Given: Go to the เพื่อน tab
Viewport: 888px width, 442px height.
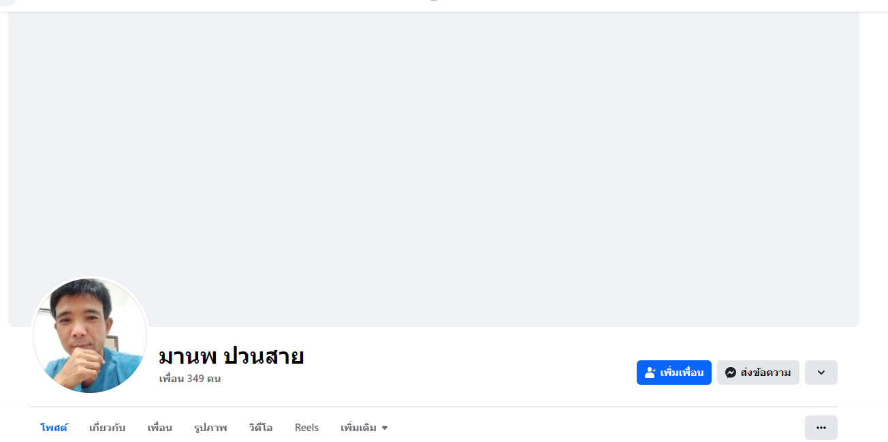Looking at the screenshot, I should [159, 428].
